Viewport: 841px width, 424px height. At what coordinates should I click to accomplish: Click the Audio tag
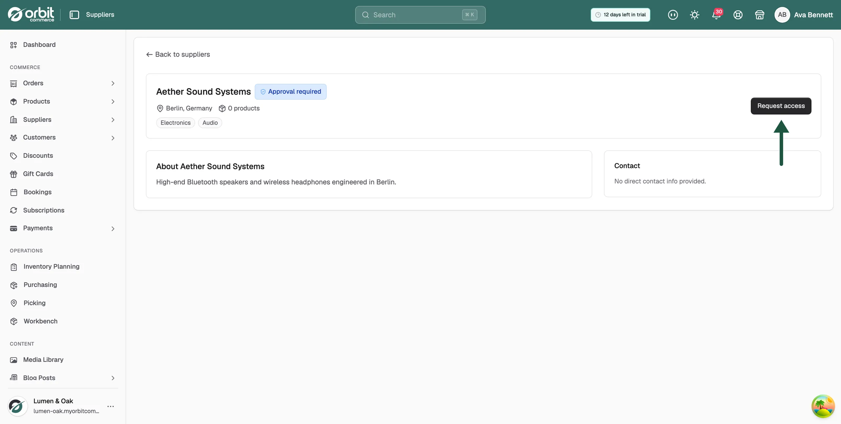210,123
